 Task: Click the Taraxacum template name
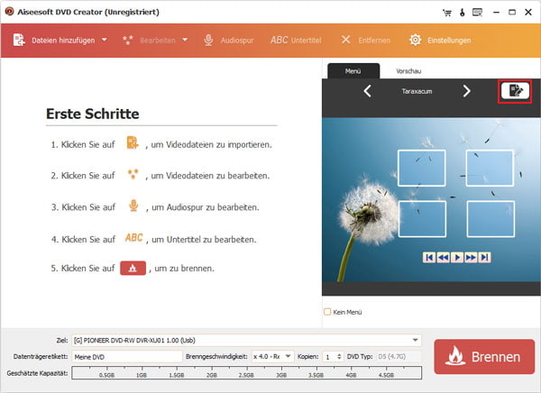coord(417,91)
